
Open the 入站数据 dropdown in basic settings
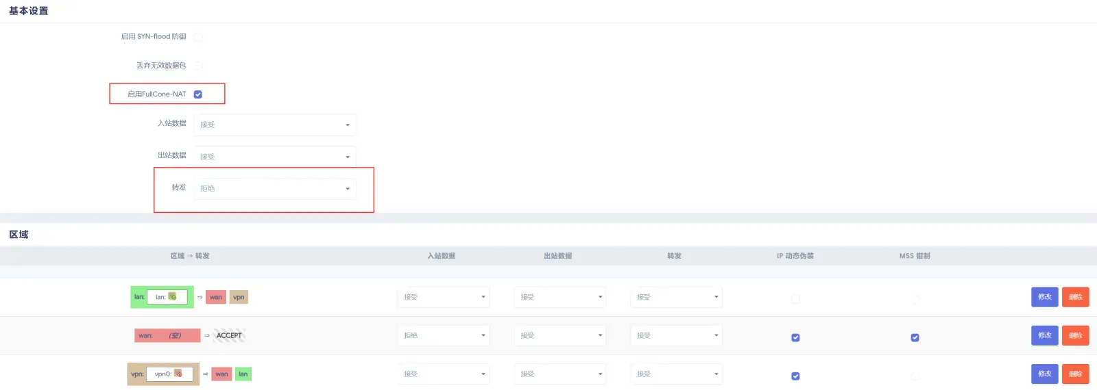(x=275, y=125)
